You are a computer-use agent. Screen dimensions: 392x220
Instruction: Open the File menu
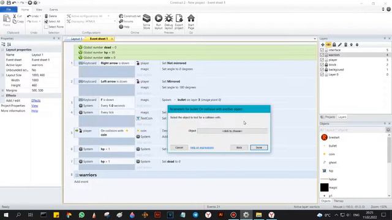tap(9, 10)
